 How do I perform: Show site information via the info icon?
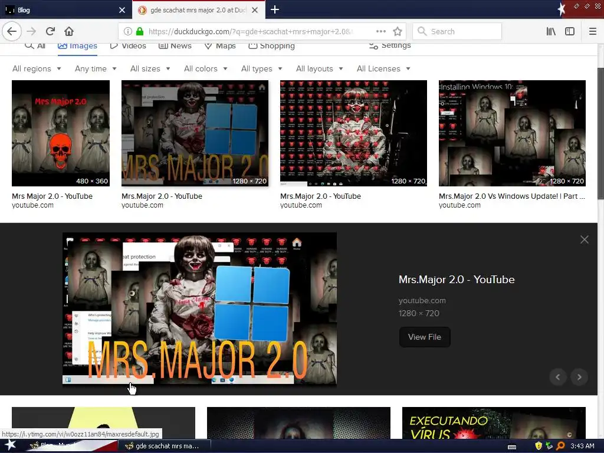coord(128,31)
